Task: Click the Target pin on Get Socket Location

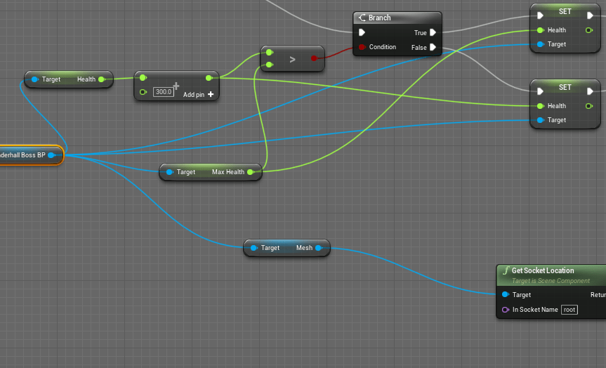Action: (505, 295)
